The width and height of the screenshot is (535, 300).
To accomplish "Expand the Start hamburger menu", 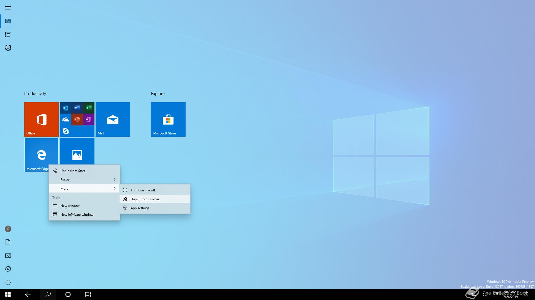I will pos(8,8).
